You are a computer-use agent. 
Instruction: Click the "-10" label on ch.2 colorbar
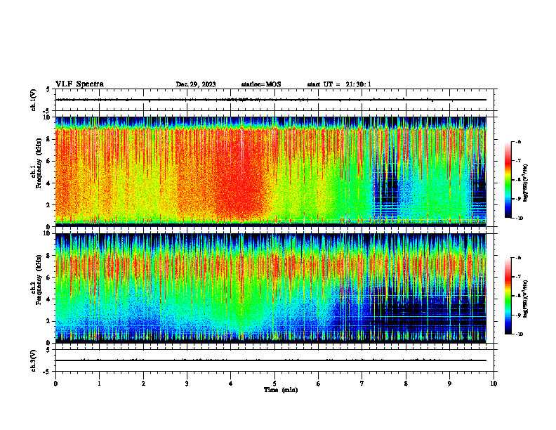[x=519, y=334]
